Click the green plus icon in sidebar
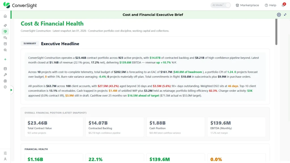This screenshot has width=290, height=163. 5,59
